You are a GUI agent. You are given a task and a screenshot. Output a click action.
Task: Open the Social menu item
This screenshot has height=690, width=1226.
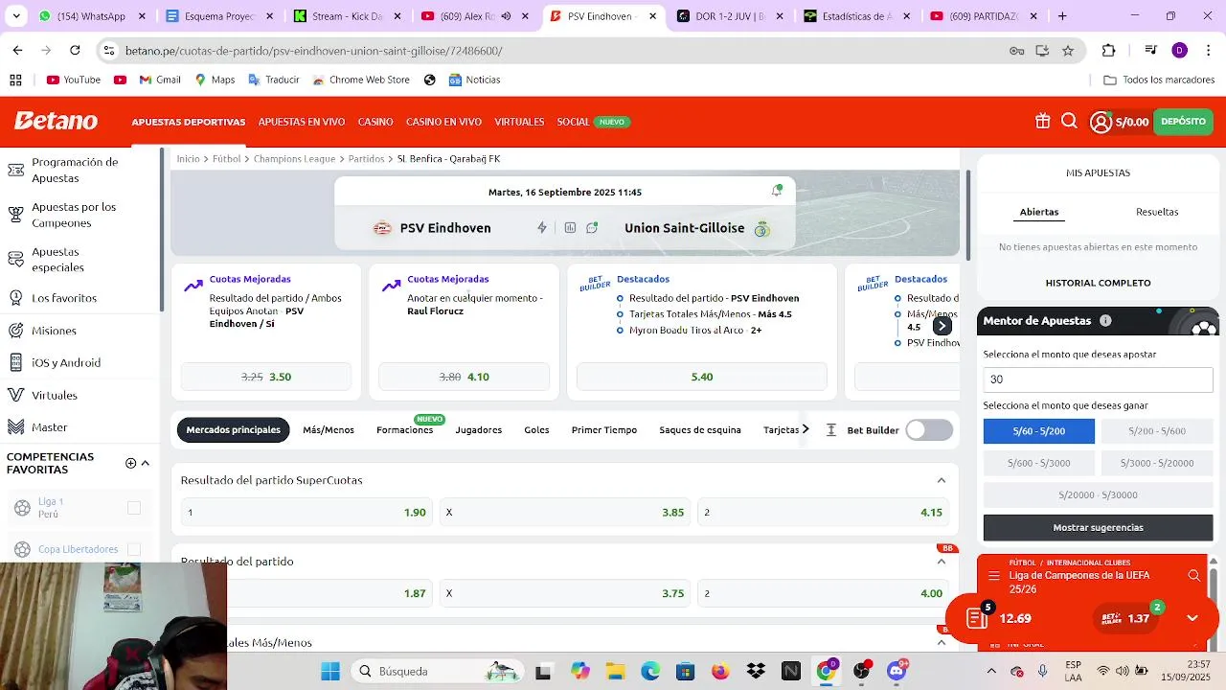573,122
